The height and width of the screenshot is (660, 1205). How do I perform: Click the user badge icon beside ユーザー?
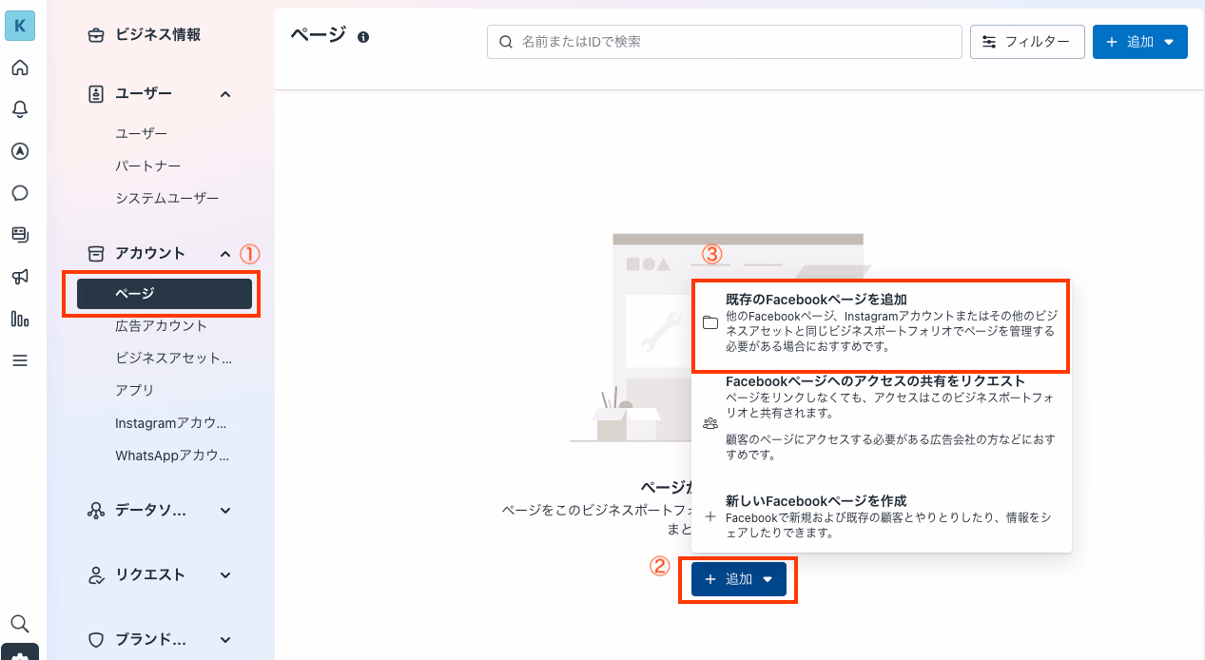96,94
